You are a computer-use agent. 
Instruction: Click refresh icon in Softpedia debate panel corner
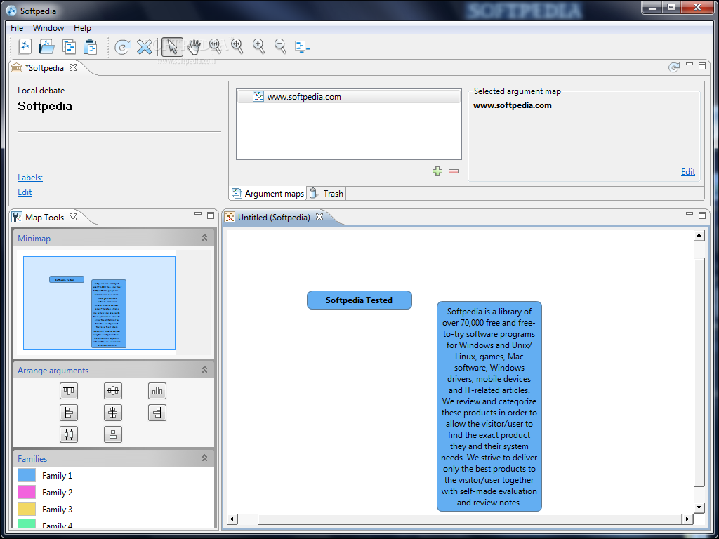(673, 68)
